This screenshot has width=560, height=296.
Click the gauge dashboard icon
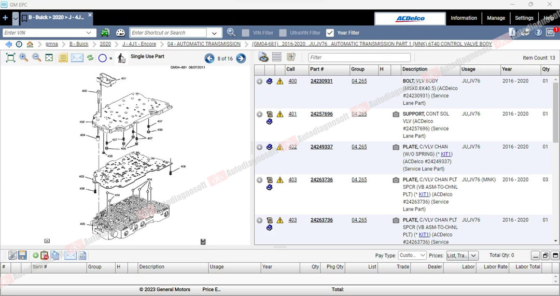pyautogui.click(x=121, y=33)
